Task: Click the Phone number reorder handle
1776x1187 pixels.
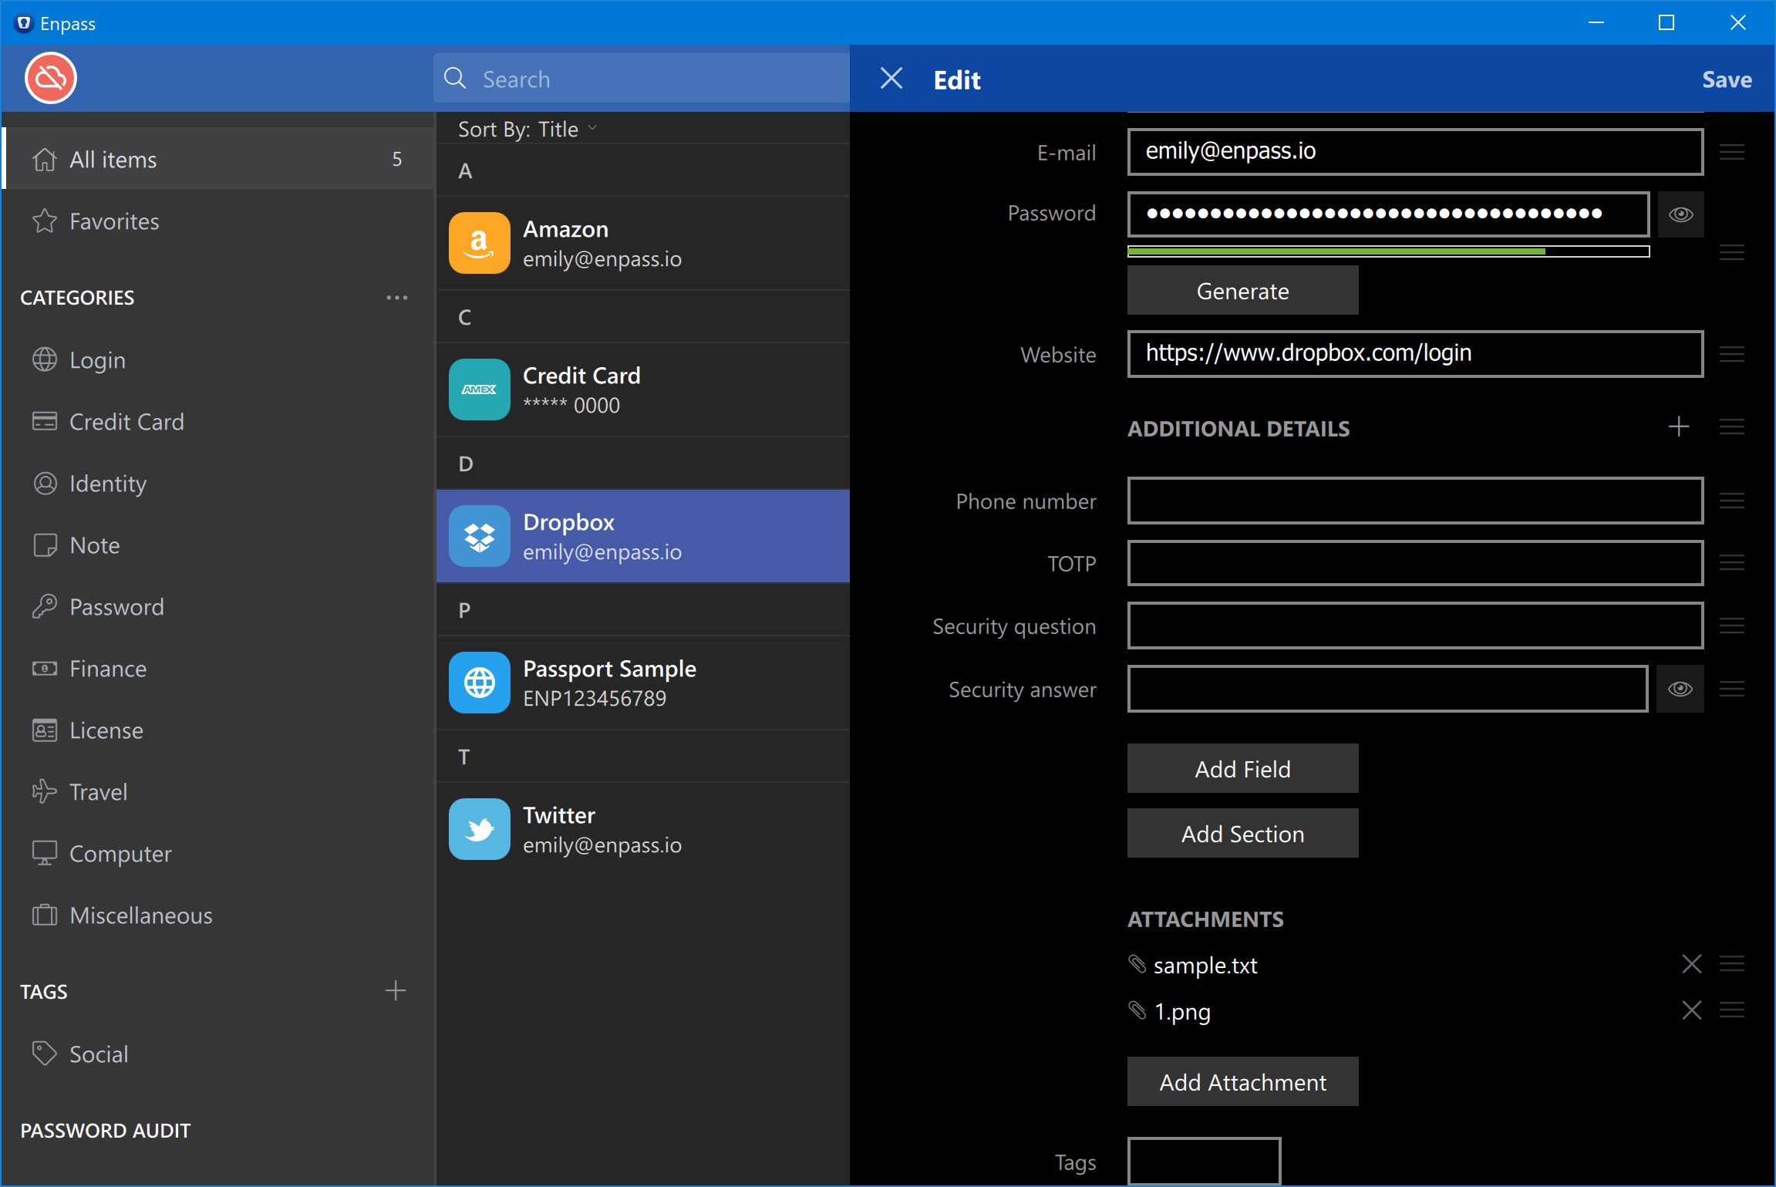Action: (1732, 501)
